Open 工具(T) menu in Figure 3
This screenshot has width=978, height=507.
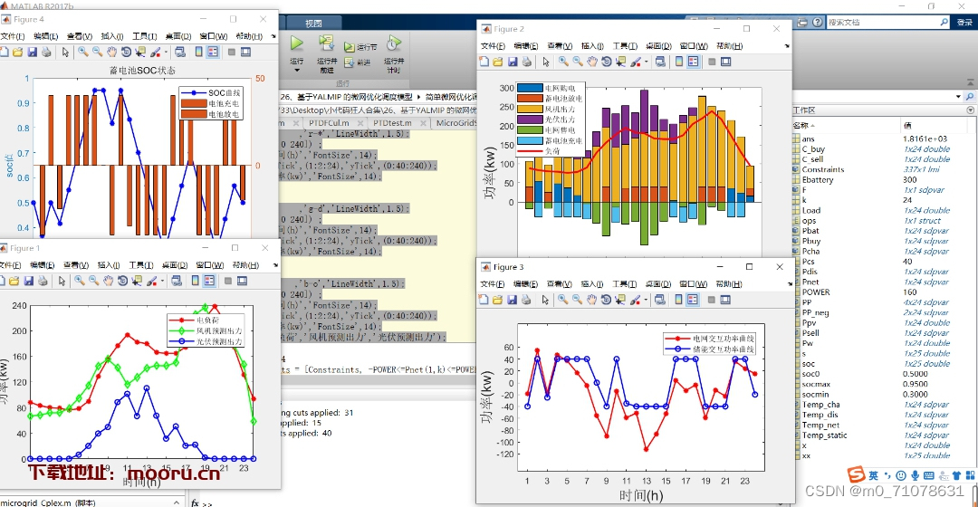point(624,284)
